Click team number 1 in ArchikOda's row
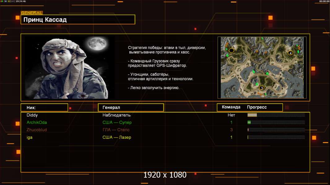Image resolution: width=330 pixels, height=185 pixels. [231, 122]
